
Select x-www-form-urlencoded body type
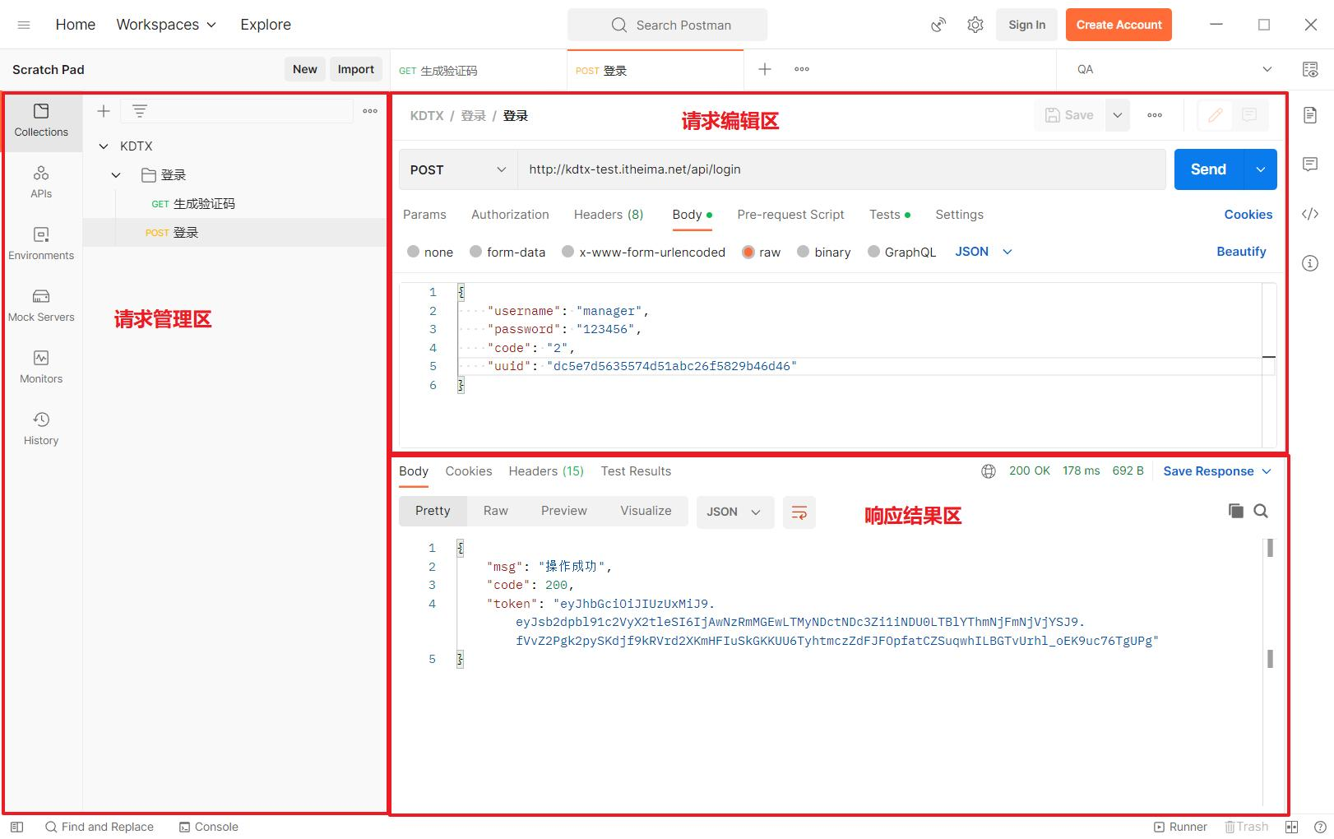pos(567,252)
